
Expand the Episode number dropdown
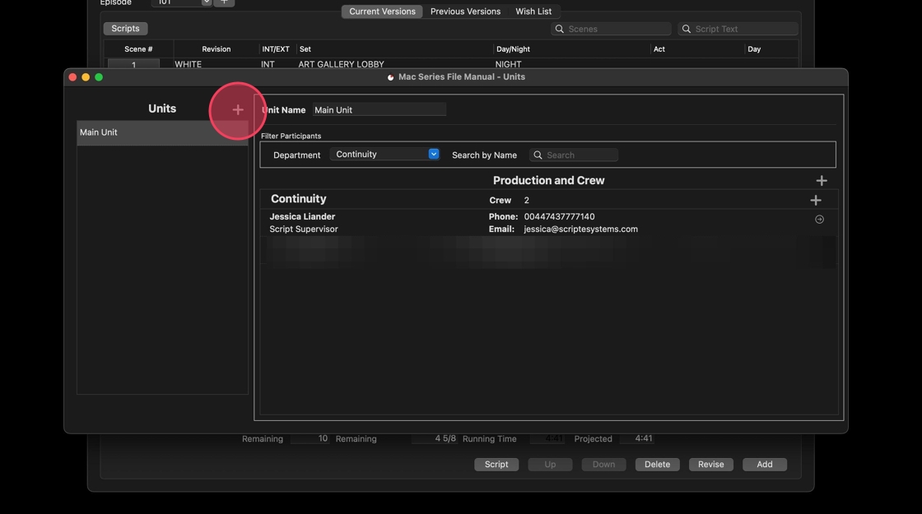pyautogui.click(x=206, y=2)
